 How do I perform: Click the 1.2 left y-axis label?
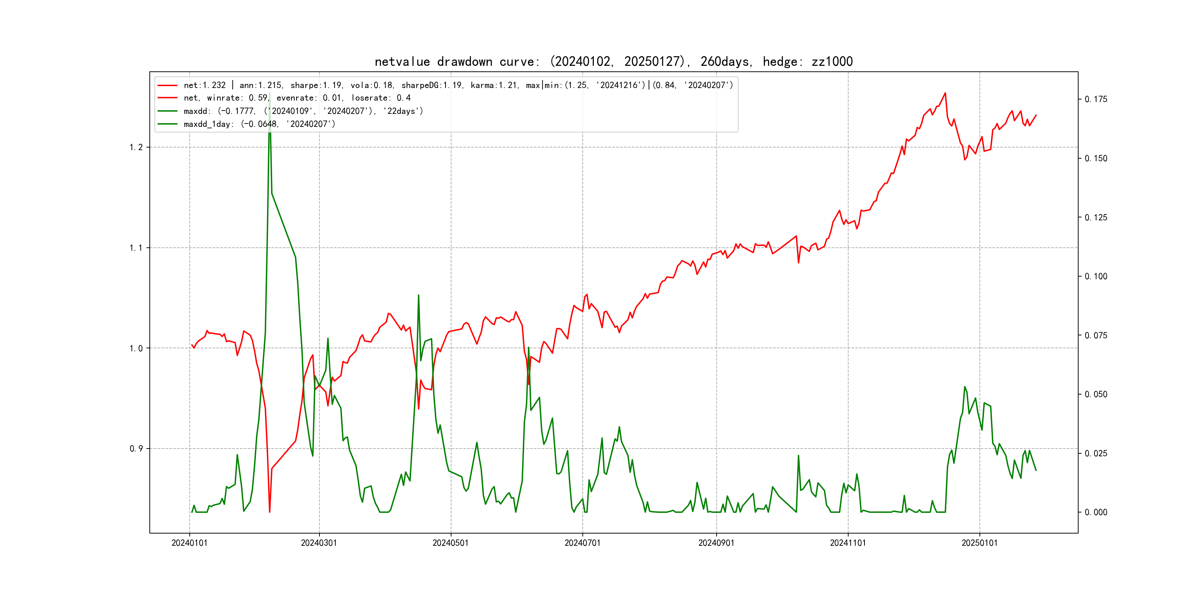136,148
